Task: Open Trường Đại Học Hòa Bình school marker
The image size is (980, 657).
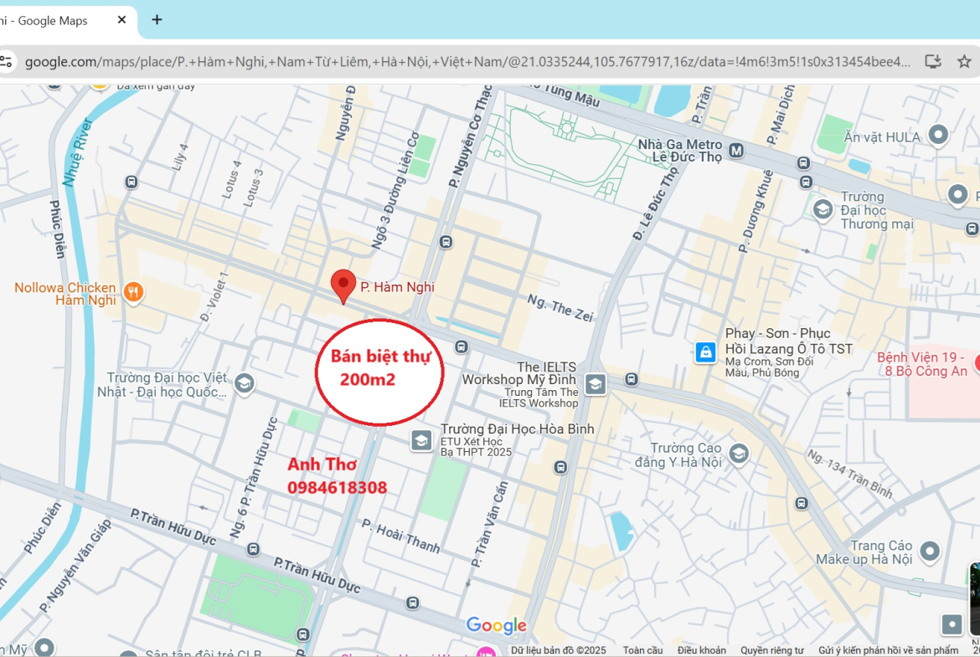Action: coord(421,439)
